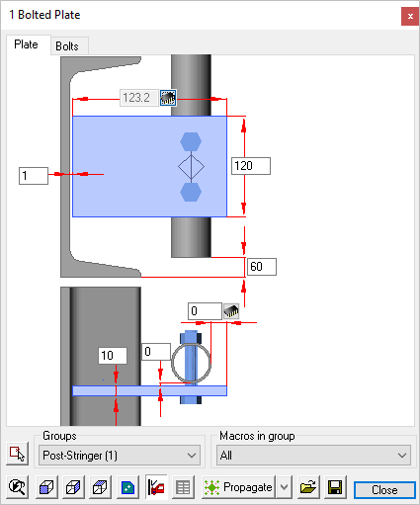The image size is (420, 505).
Task: Toggle the chip icon beside 123.2 field
Action: (168, 98)
